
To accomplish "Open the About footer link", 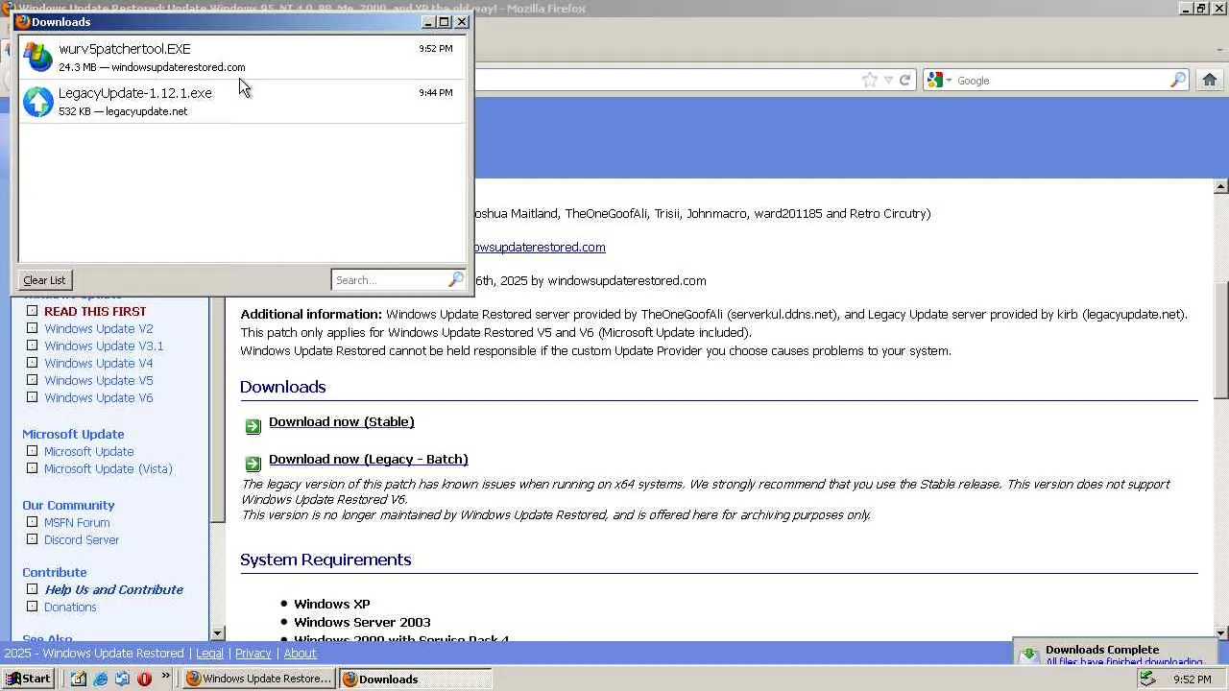I will coord(300,653).
